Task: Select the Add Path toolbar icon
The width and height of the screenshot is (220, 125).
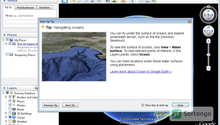Action: pyautogui.click(x=86, y=1)
